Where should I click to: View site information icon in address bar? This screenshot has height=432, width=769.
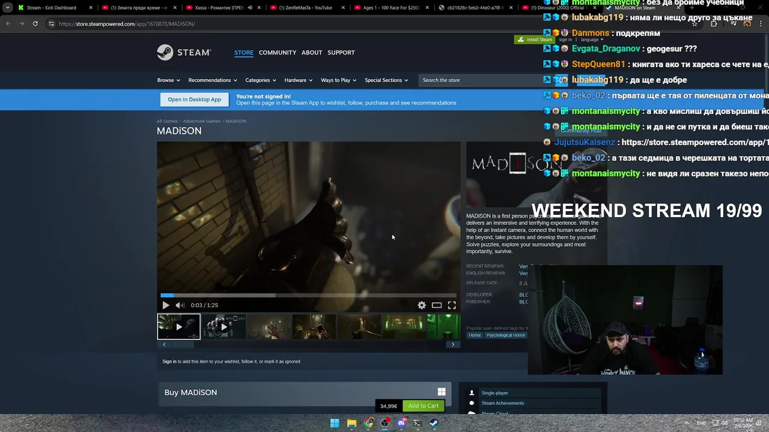[52, 24]
